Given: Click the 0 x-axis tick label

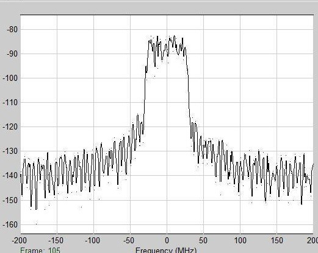Looking at the screenshot, I should (x=167, y=241).
